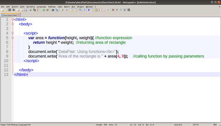Click 'Hyper Text Markup Language file' status text
Image resolution: width=221 pixels, height=126 pixels.
point(16,125)
